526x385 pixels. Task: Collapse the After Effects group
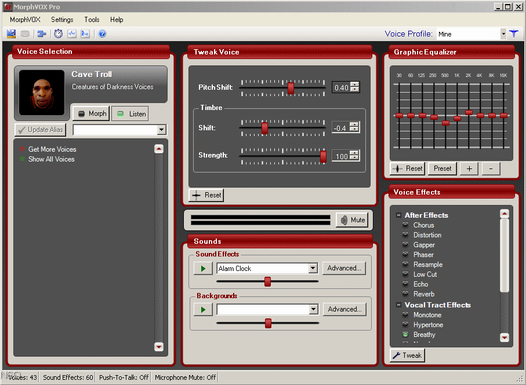(x=398, y=215)
